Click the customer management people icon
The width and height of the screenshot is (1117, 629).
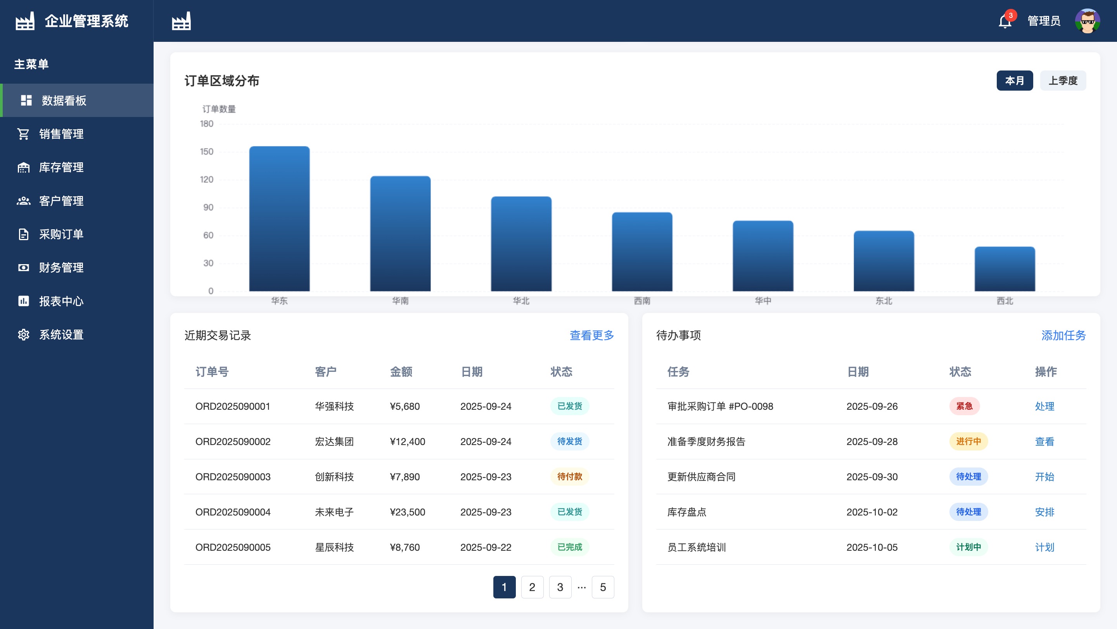point(23,201)
